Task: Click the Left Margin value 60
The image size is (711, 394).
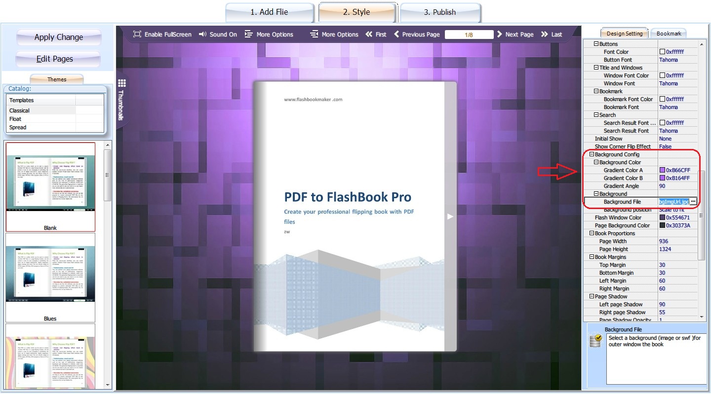Action: (662, 281)
